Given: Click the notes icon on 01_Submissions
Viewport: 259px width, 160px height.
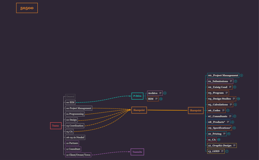Looking at the screenshot, I should point(231,81).
